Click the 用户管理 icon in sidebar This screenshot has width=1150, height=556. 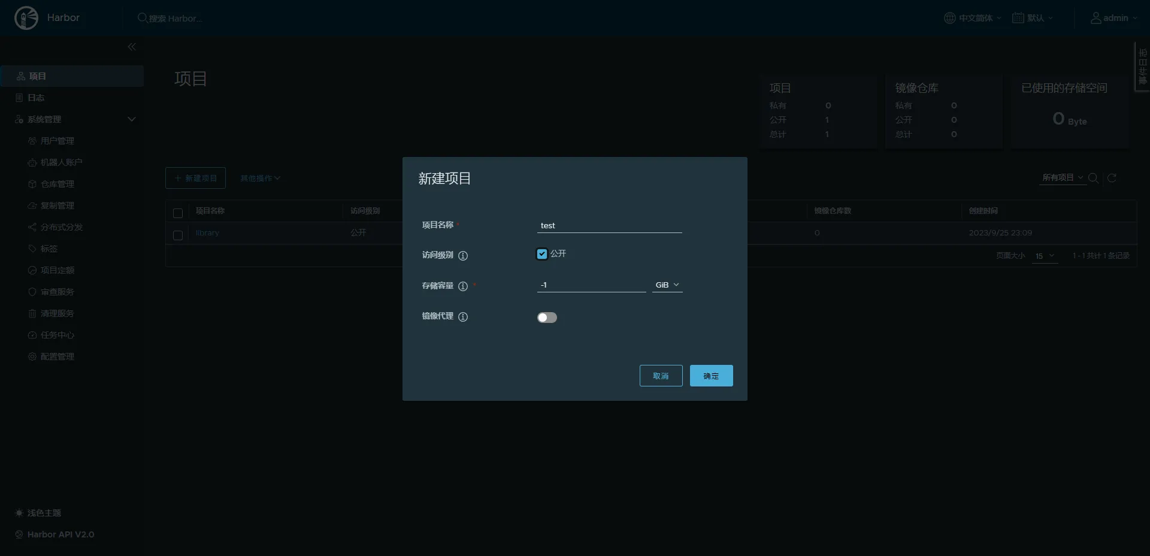tap(32, 141)
